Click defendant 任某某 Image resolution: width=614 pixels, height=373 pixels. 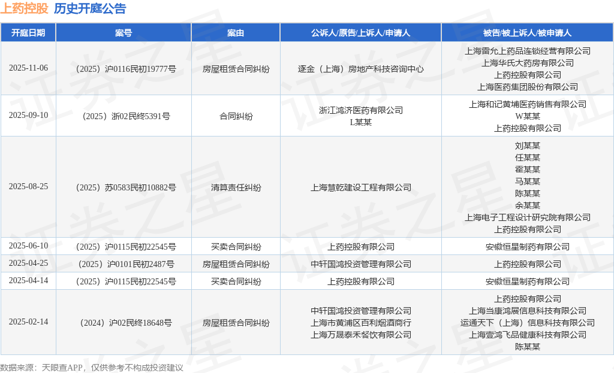(528, 157)
